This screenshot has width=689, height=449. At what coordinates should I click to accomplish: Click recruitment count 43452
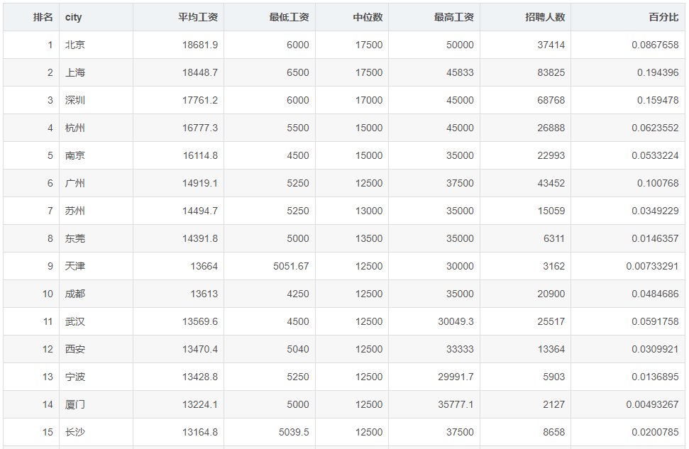click(x=551, y=183)
